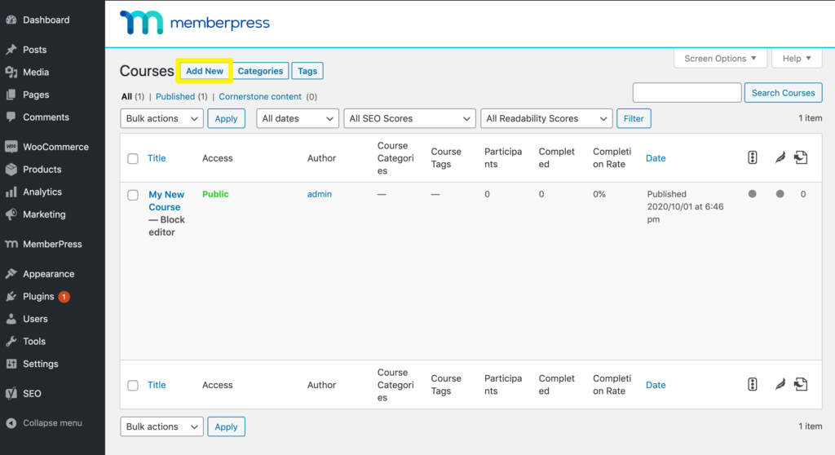
Task: Open the bottom Bulk actions dropdown
Action: pyautogui.click(x=162, y=426)
